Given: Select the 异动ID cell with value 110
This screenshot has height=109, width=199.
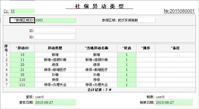Looking at the screenshot, I should click(22, 80).
